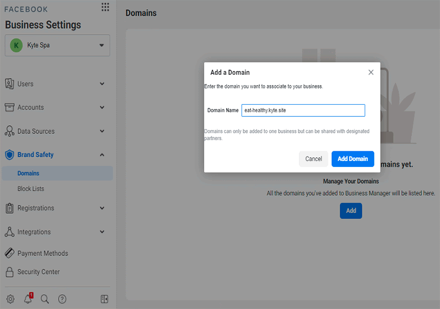This screenshot has width=440, height=309.
Task: Open the apps grid icon beside Facebook
Action: (105, 7)
